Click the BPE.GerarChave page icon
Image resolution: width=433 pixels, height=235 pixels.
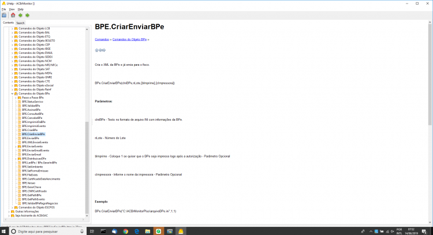click(19, 187)
